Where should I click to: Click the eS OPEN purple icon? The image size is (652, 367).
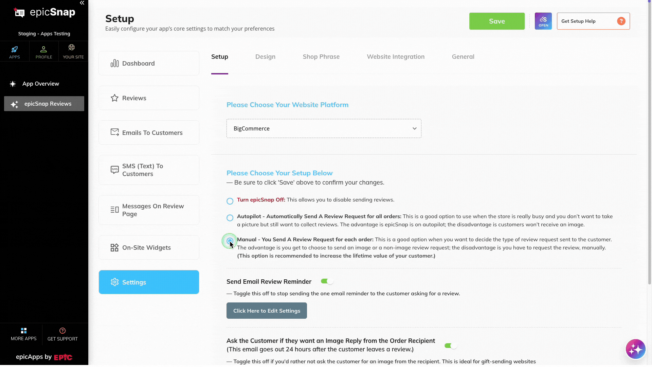(x=543, y=21)
